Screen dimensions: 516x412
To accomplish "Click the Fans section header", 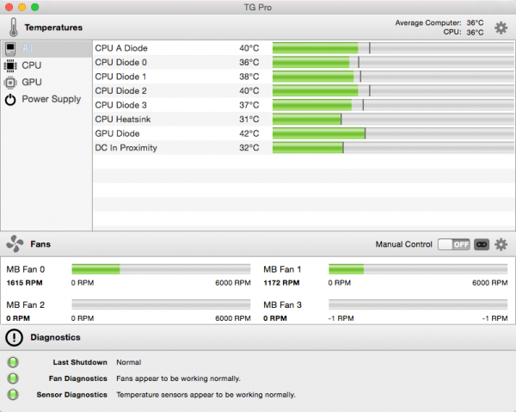I will [x=40, y=244].
